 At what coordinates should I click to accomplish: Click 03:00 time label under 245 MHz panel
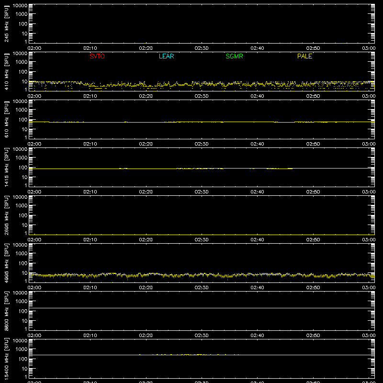coord(369,48)
